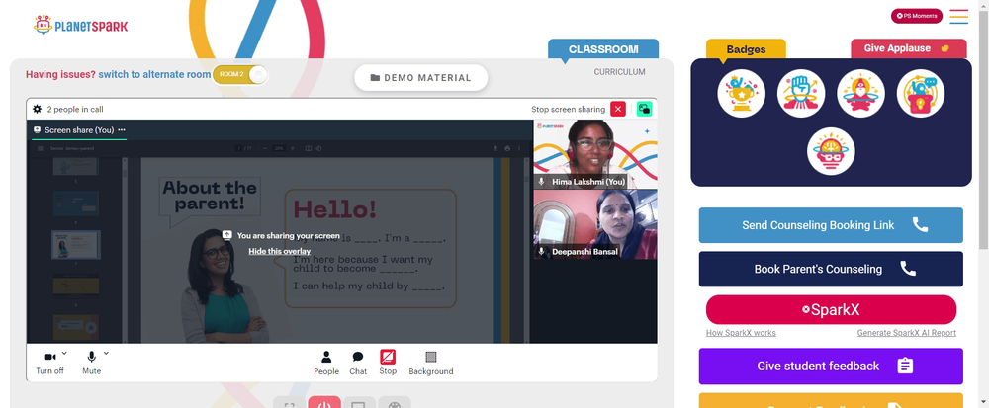Toggle the ROOM 2 alternate room switch
This screenshot has height=408, width=989.
240,74
